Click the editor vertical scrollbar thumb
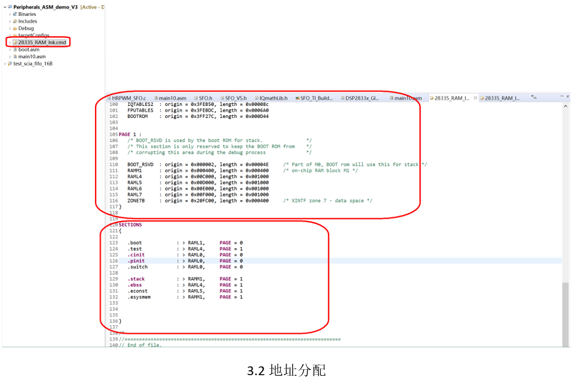The height and width of the screenshot is (379, 577). tap(565, 314)
